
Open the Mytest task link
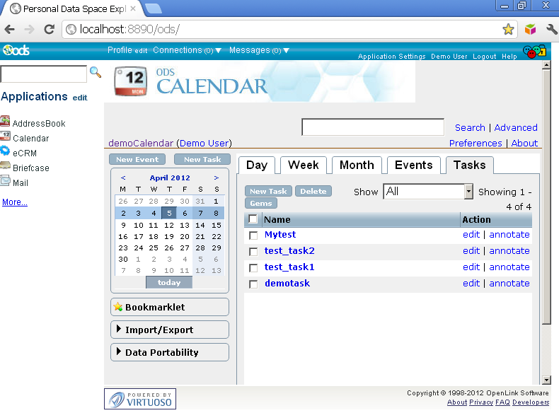click(280, 235)
